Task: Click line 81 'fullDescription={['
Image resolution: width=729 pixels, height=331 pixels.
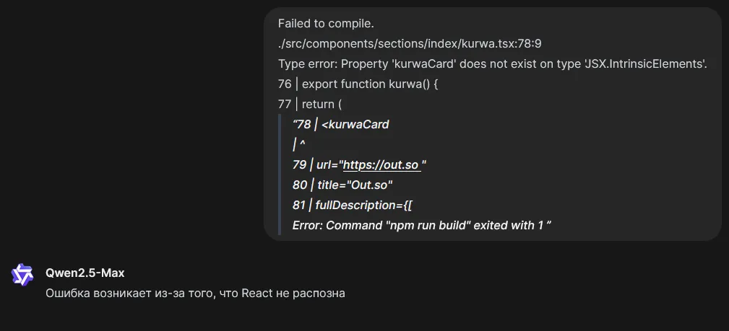Action: coord(353,206)
